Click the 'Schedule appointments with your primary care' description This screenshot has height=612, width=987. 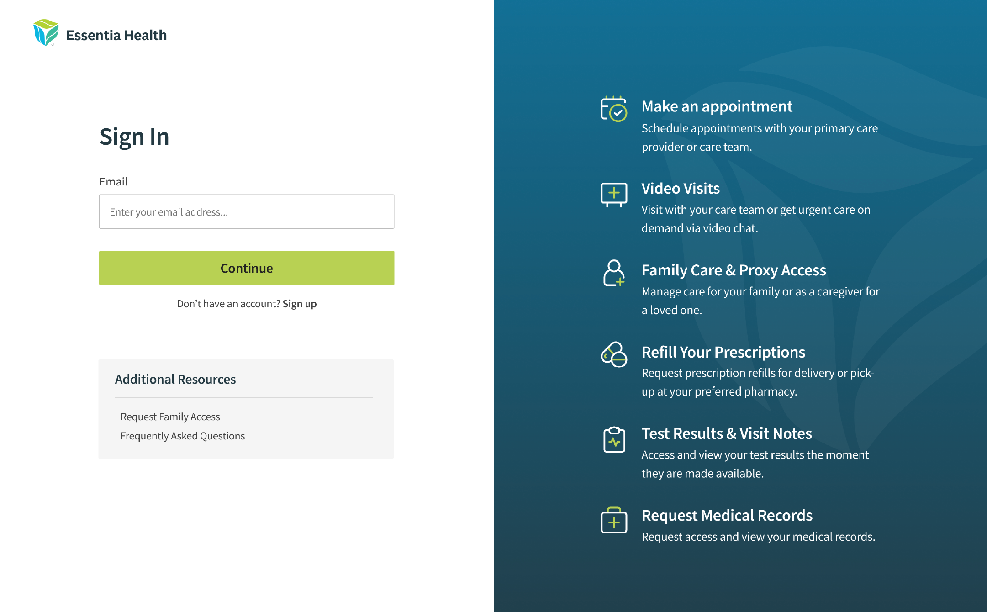(x=760, y=137)
